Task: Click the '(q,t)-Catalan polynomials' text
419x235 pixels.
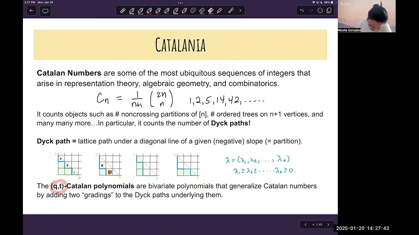Action: tap(92, 186)
